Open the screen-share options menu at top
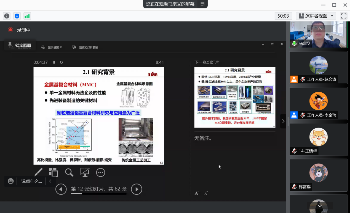 [x=202, y=4]
